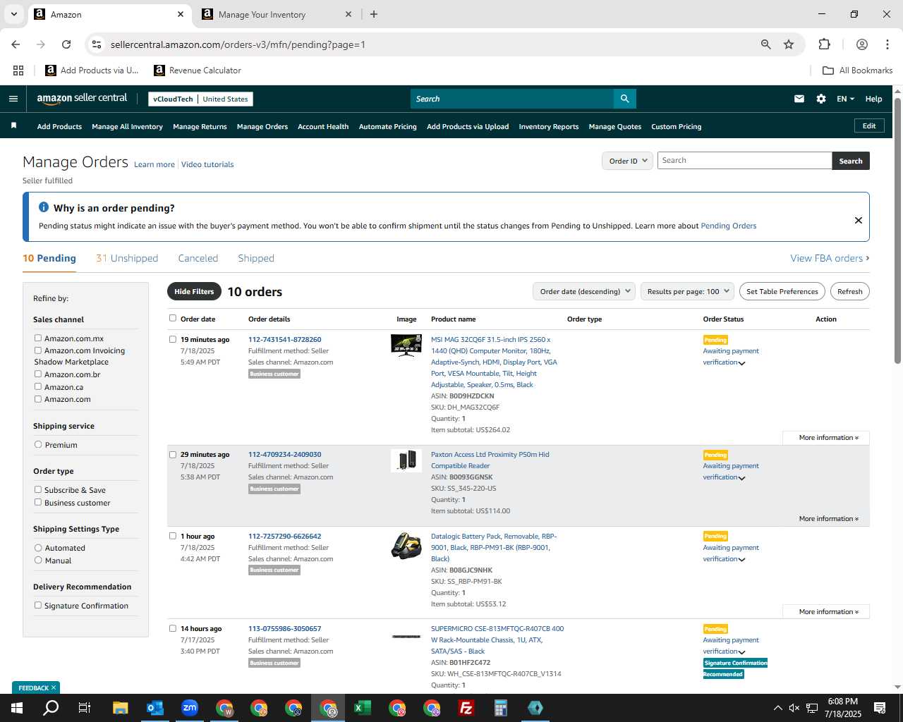Image resolution: width=903 pixels, height=722 pixels.
Task: Click the bookmark flag icon in navigation bar
Action: click(x=13, y=126)
